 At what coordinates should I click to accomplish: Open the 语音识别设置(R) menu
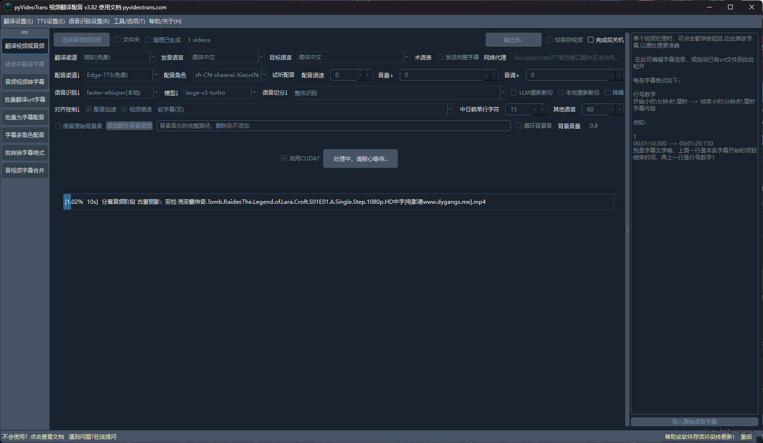pyautogui.click(x=89, y=21)
